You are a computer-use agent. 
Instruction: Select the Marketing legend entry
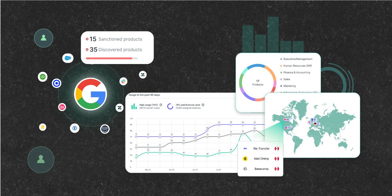(x=288, y=86)
